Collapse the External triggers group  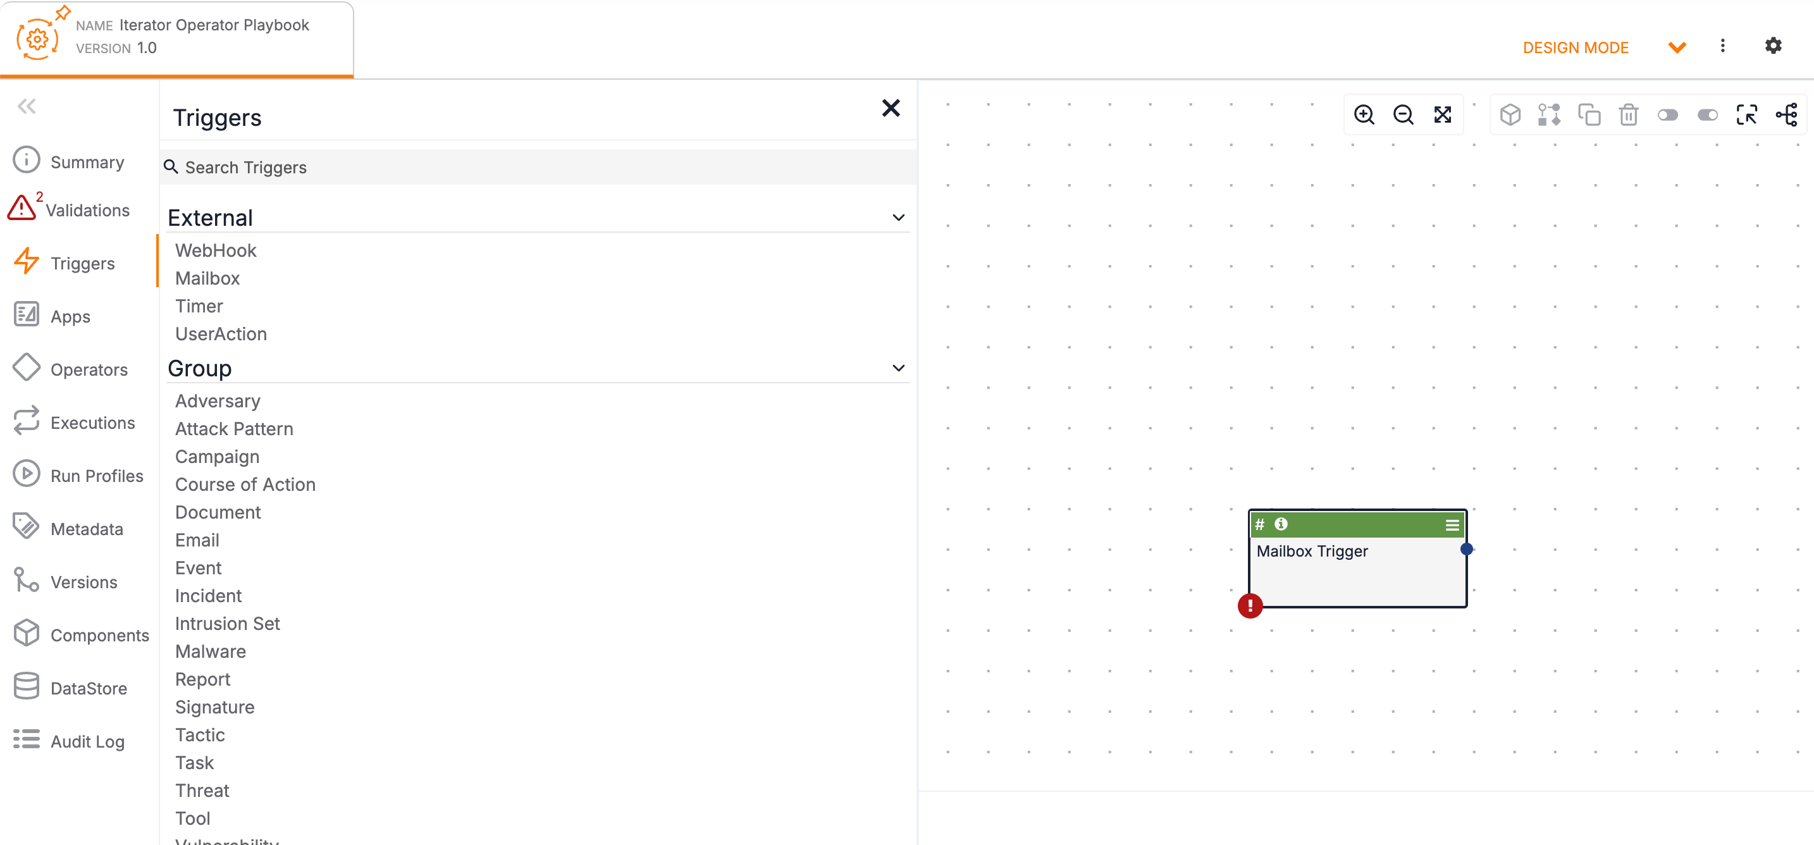coord(898,217)
